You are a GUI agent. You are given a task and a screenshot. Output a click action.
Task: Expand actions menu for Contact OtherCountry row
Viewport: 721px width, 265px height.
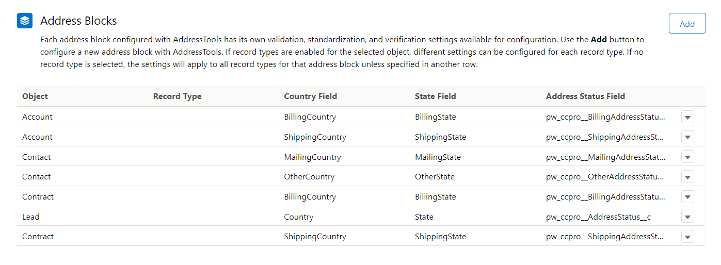[x=687, y=177]
